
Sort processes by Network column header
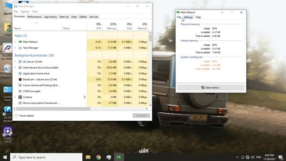(141, 26)
